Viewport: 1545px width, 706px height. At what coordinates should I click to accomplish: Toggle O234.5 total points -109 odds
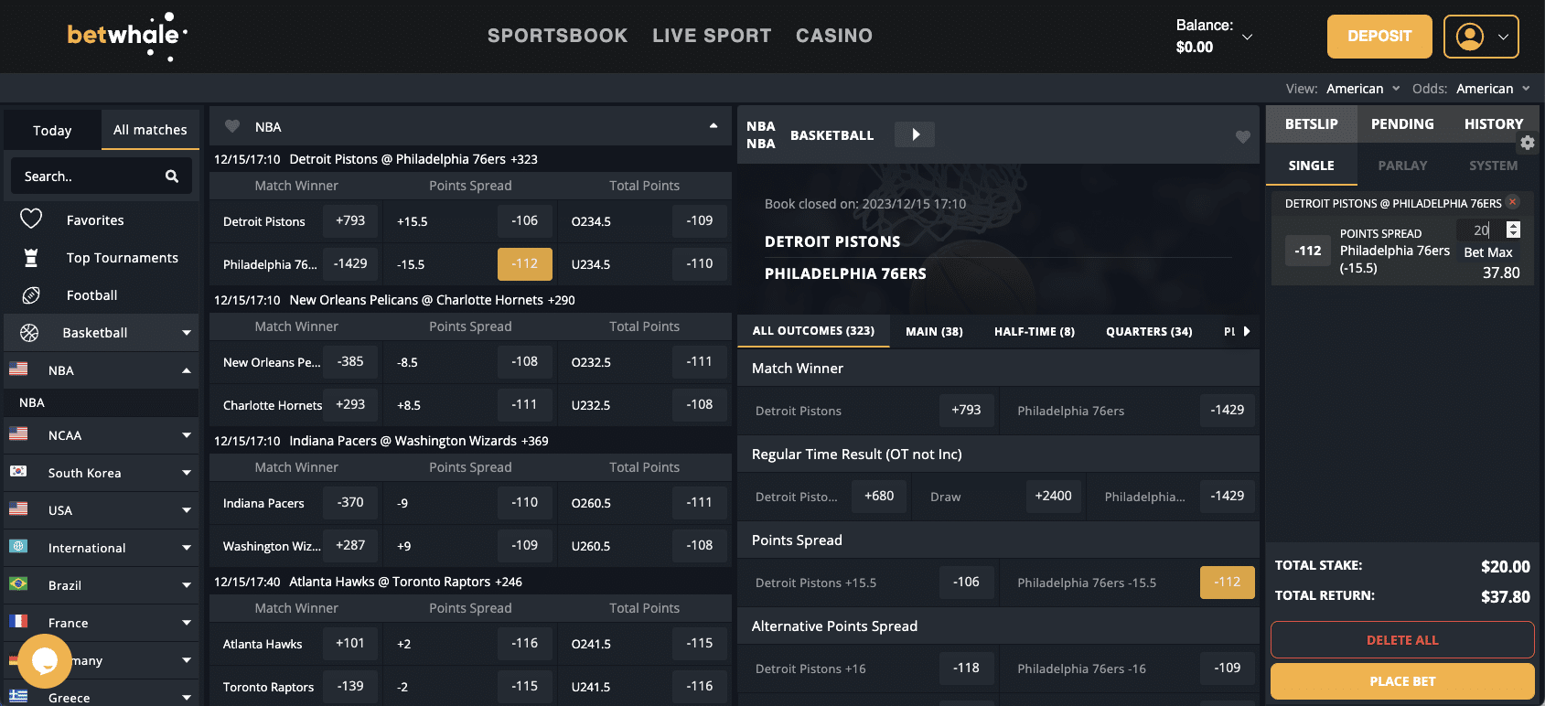[x=700, y=221]
